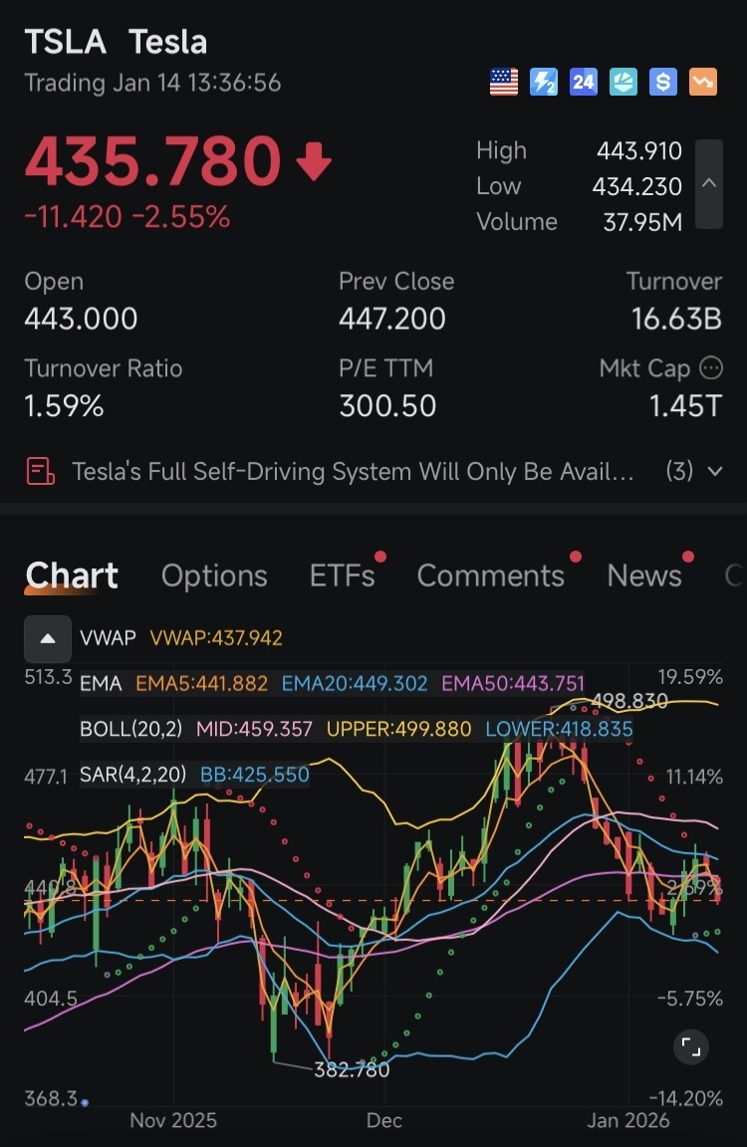The height and width of the screenshot is (1147, 747).
Task: Open the News tab
Action: pos(644,575)
